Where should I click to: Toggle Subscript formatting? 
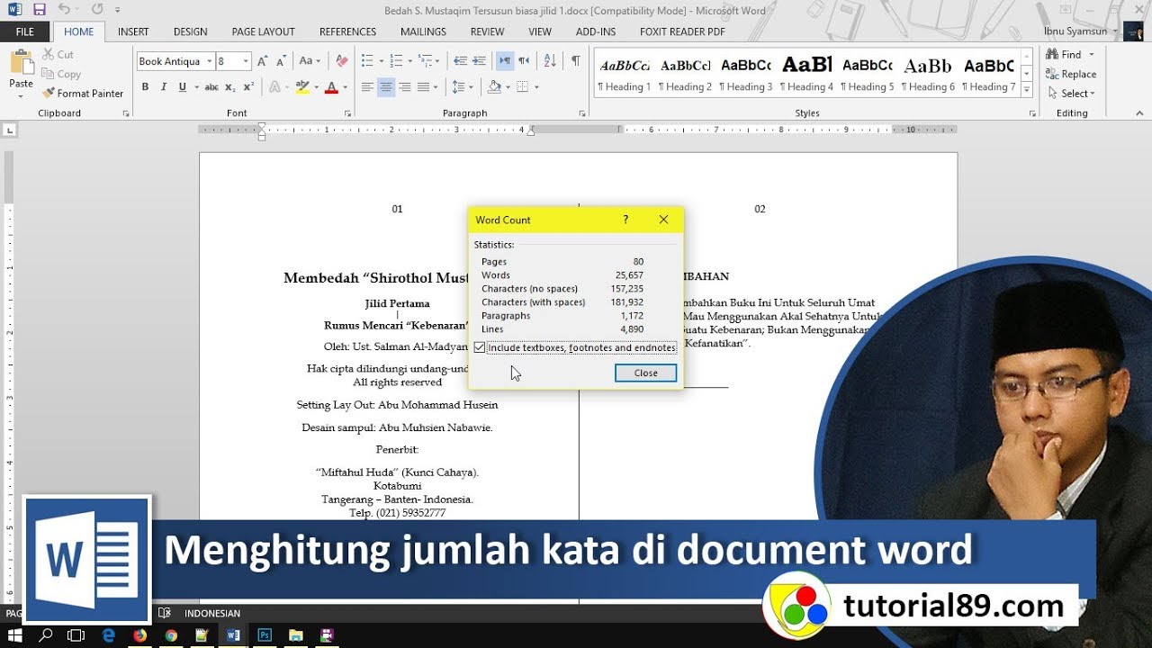pyautogui.click(x=230, y=87)
